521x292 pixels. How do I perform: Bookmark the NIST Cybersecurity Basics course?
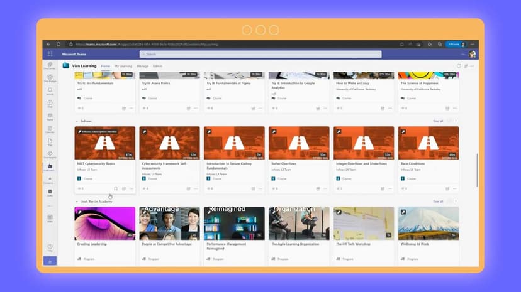click(x=116, y=188)
